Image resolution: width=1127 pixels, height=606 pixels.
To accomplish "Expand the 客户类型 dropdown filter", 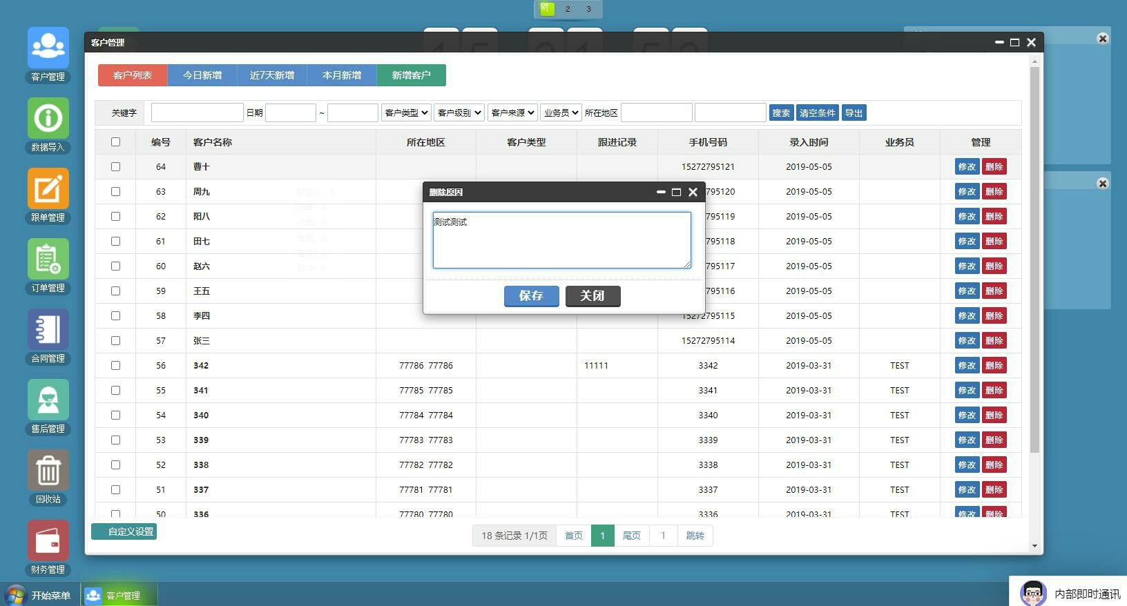I will tap(406, 113).
